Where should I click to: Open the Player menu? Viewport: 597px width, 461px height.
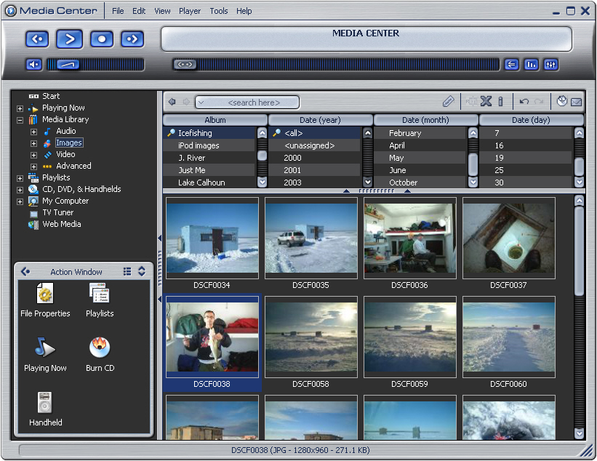click(x=190, y=11)
